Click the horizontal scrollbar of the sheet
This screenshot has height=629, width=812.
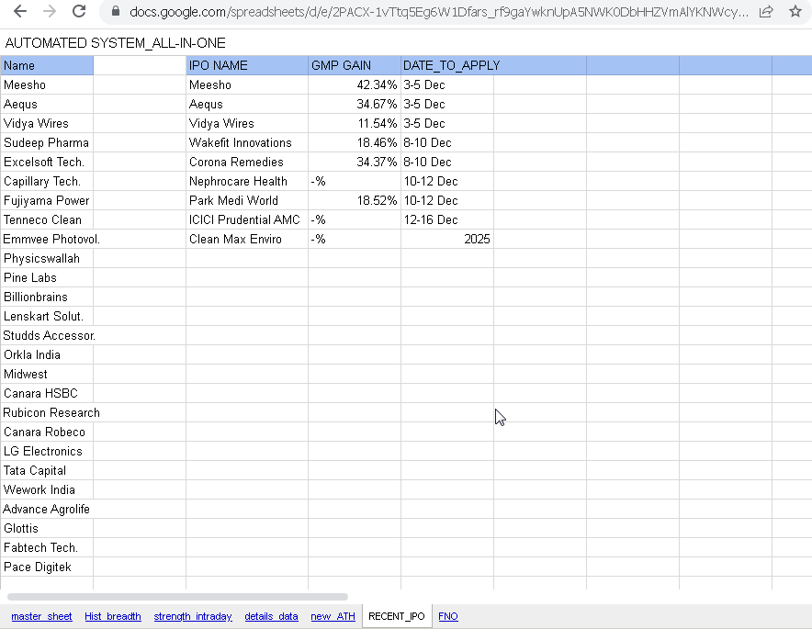pyautogui.click(x=177, y=597)
